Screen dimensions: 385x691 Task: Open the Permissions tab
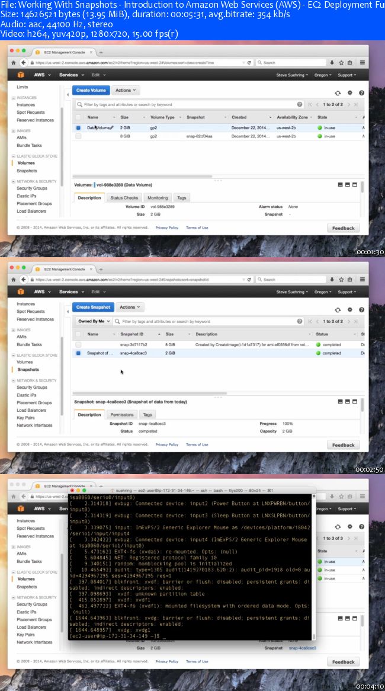121,415
